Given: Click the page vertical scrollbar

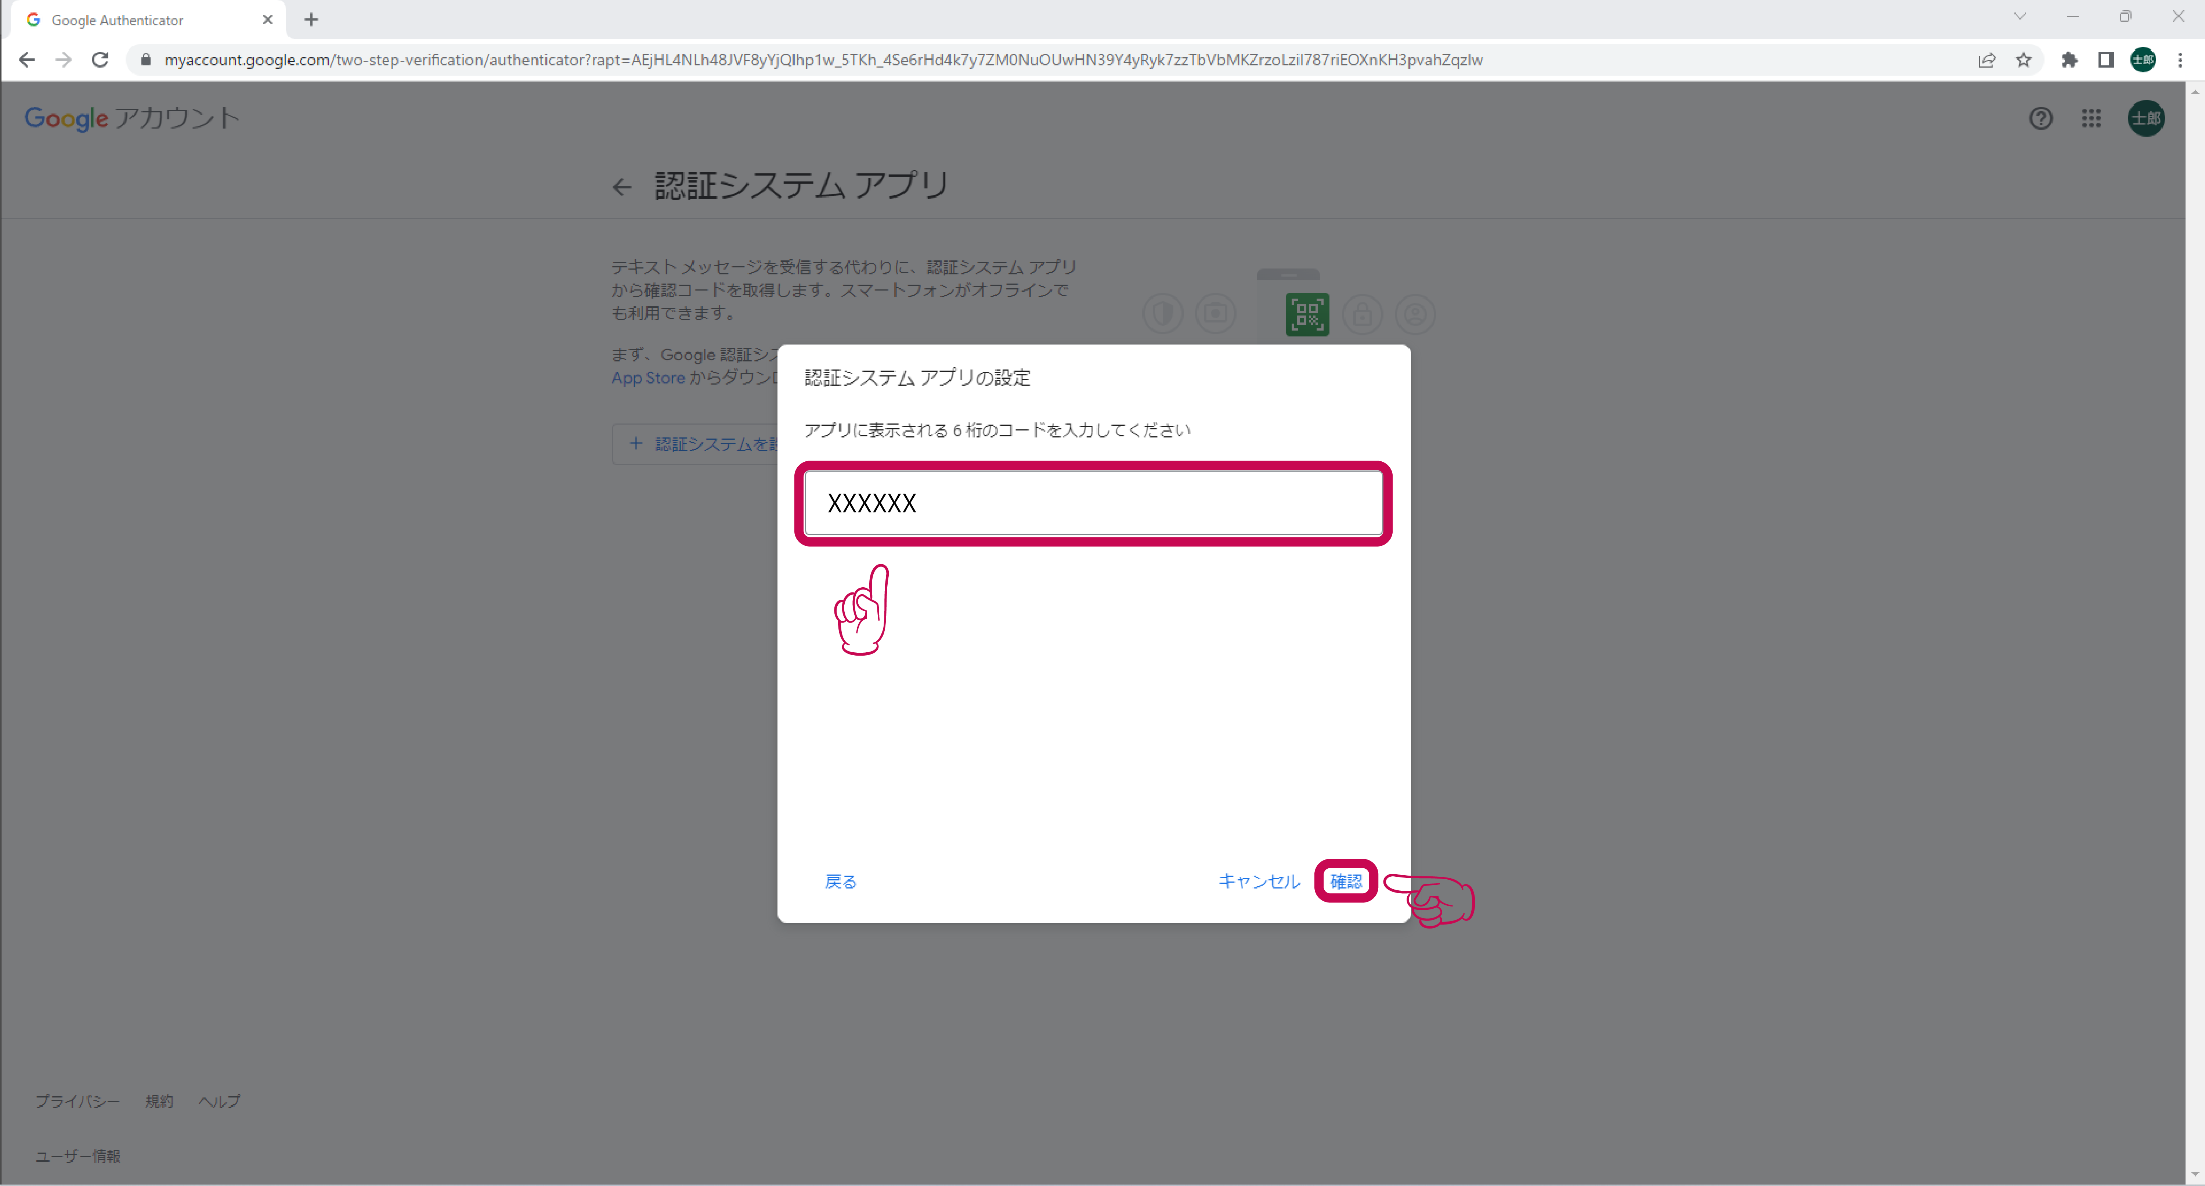Looking at the screenshot, I should click(x=2195, y=633).
